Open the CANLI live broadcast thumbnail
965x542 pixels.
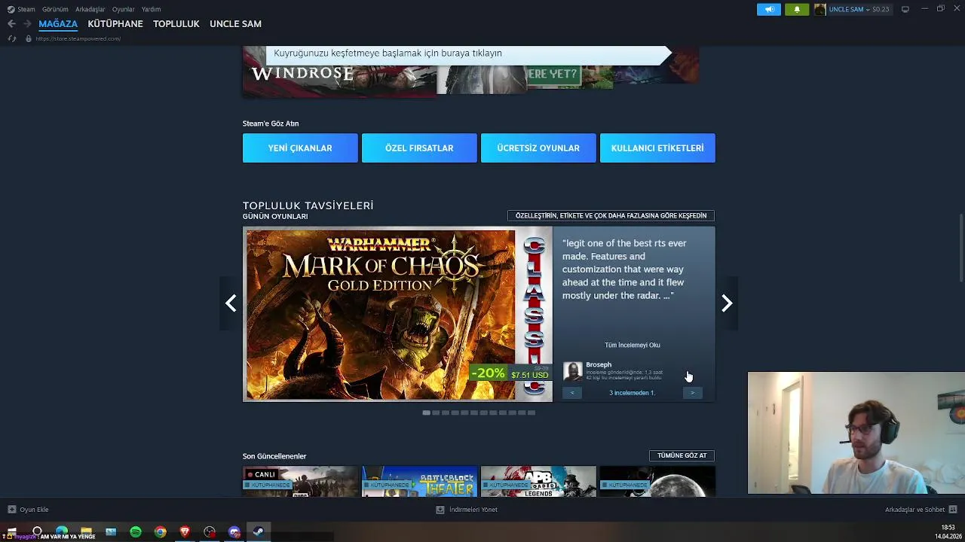click(x=300, y=482)
